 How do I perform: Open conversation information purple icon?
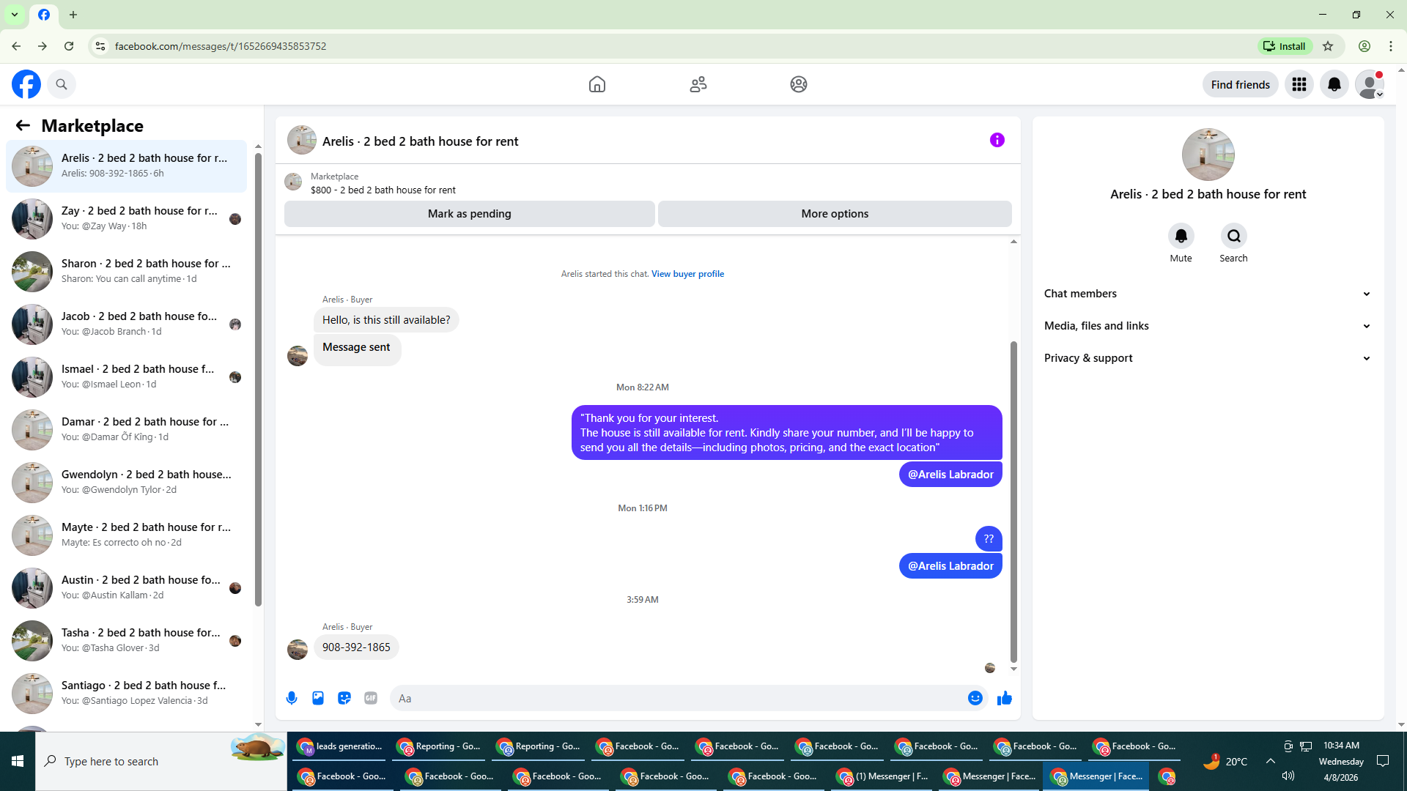997,140
